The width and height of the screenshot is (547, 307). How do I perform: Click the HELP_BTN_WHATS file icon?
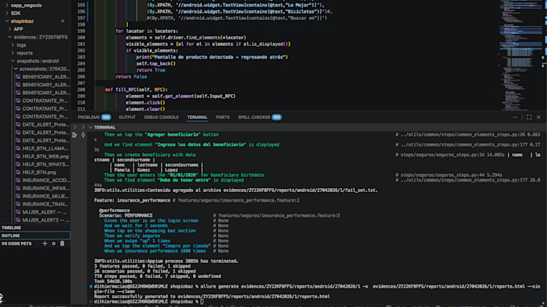click(x=19, y=165)
